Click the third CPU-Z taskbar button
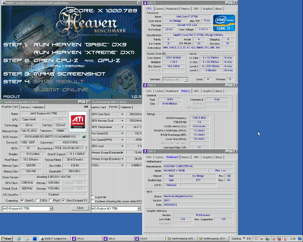 [x=149, y=239]
